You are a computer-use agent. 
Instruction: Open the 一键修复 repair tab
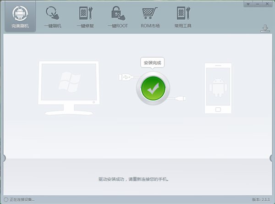[x=85, y=17]
